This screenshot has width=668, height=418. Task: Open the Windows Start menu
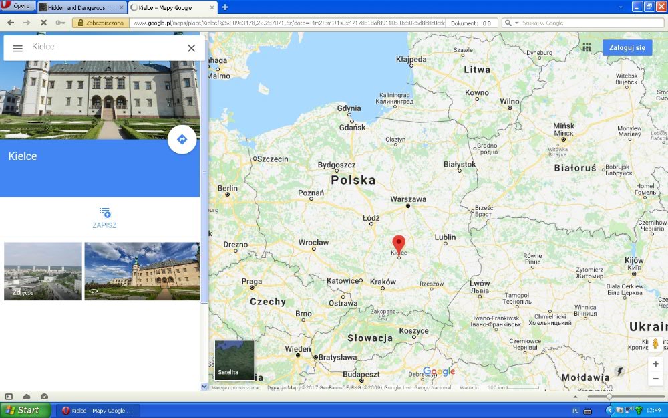25,411
